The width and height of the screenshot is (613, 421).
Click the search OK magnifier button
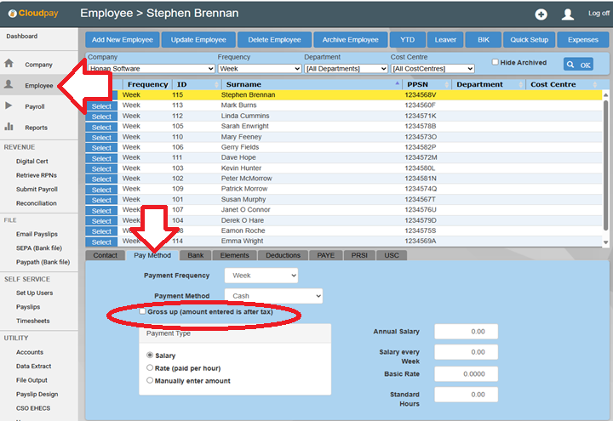point(579,65)
